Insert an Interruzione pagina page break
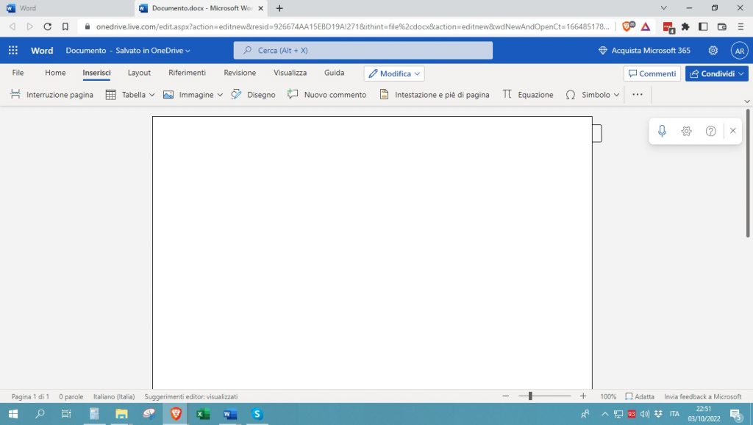753x425 pixels. pyautogui.click(x=51, y=95)
